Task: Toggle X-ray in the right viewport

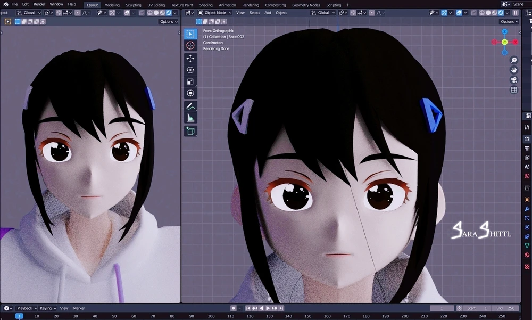Action: (473, 13)
